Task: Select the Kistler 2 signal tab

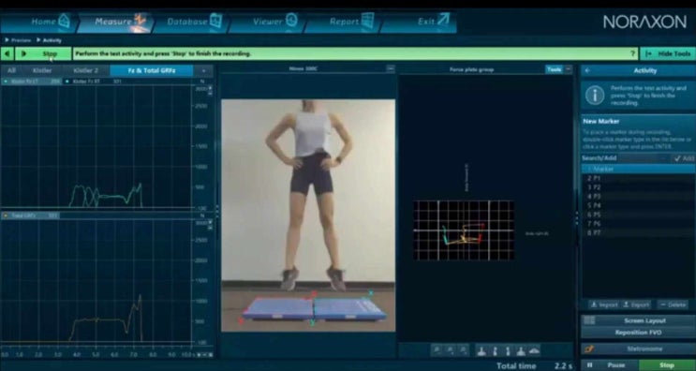Action: click(85, 70)
